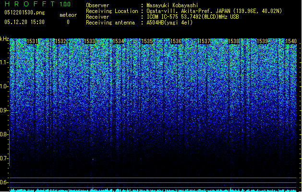Click the 0.7 frequency axis label
This screenshot has width=302, height=192.
point(4,158)
